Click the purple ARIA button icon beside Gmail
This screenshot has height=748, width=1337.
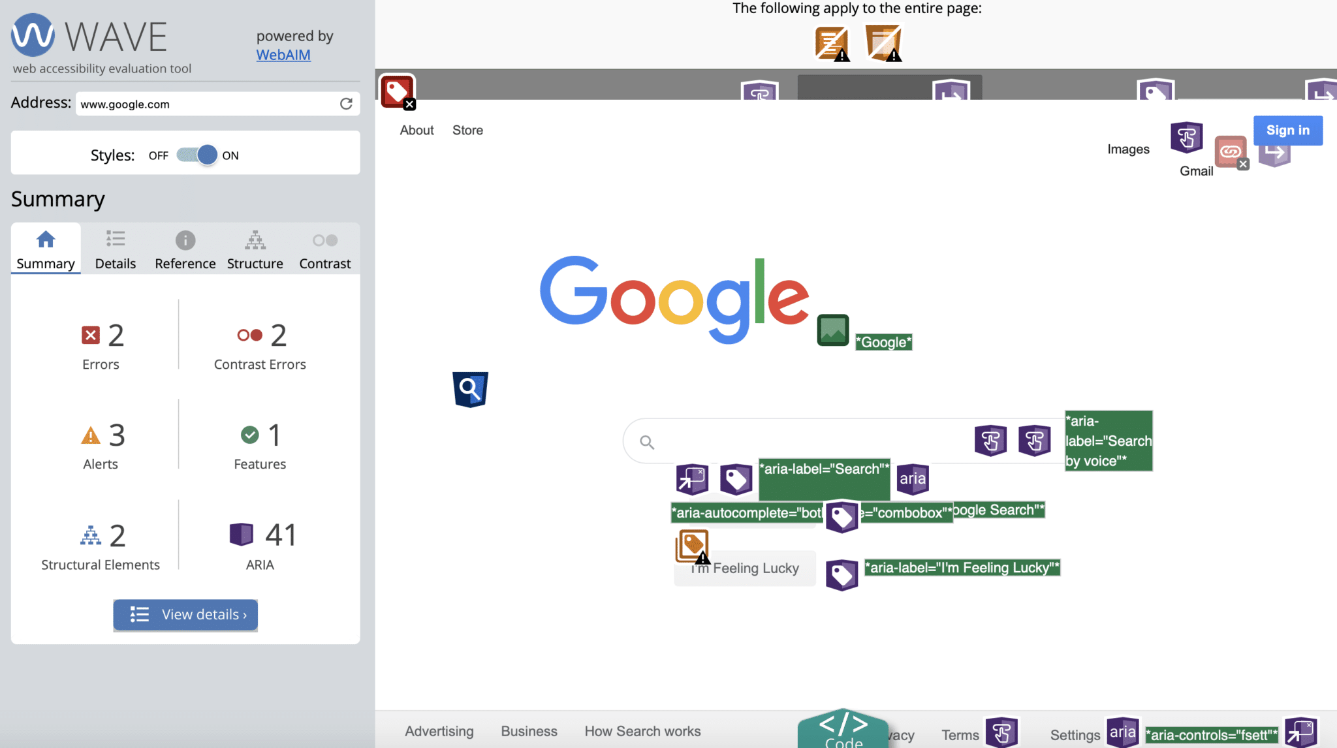pos(1187,138)
